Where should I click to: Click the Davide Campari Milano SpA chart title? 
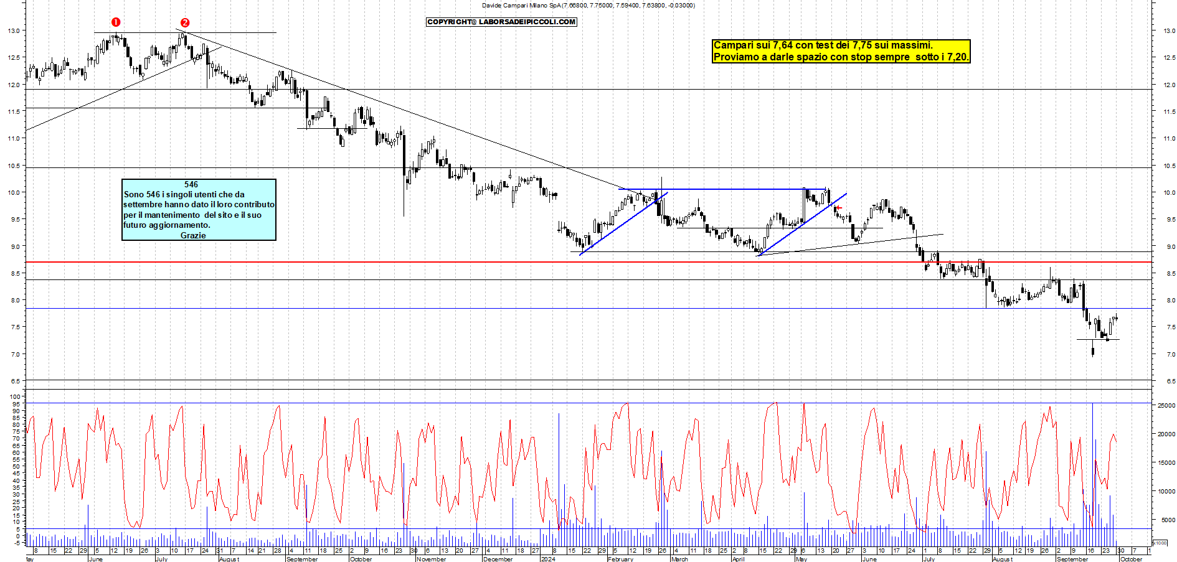tap(588, 6)
